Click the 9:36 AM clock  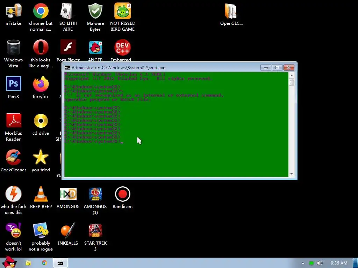point(339,263)
